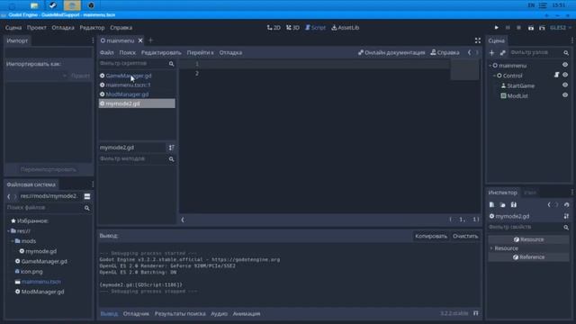The width and height of the screenshot is (576, 324).
Task: Click Копировать output button
Action: [431, 236]
